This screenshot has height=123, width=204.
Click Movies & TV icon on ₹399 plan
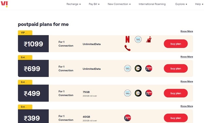pyautogui.click(x=127, y=118)
